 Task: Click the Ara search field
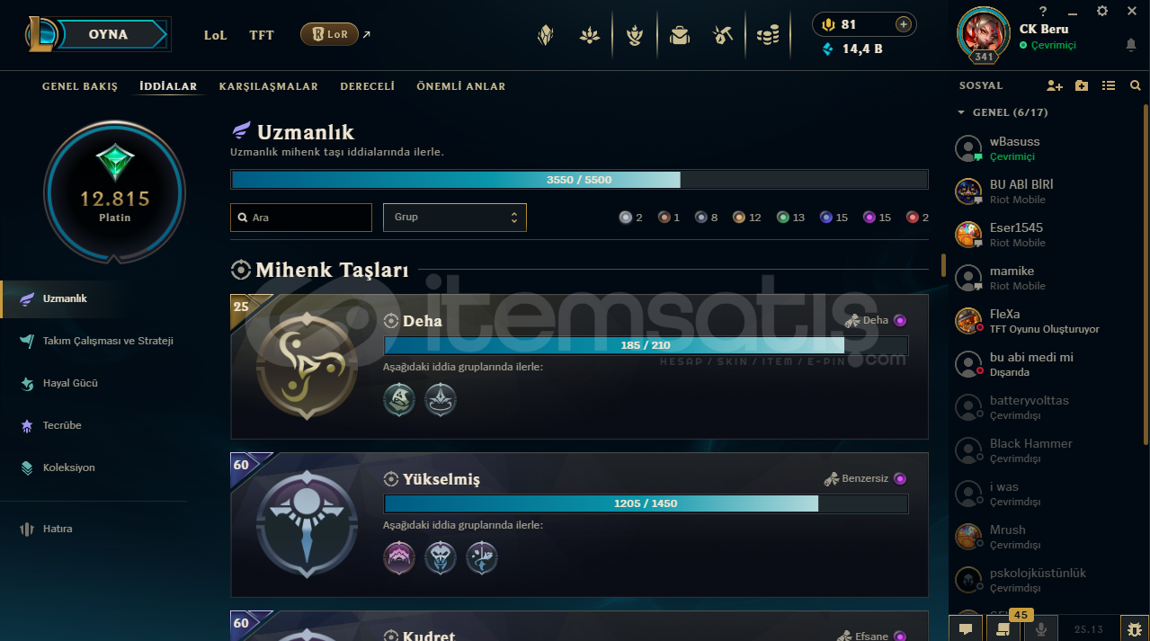pos(301,218)
